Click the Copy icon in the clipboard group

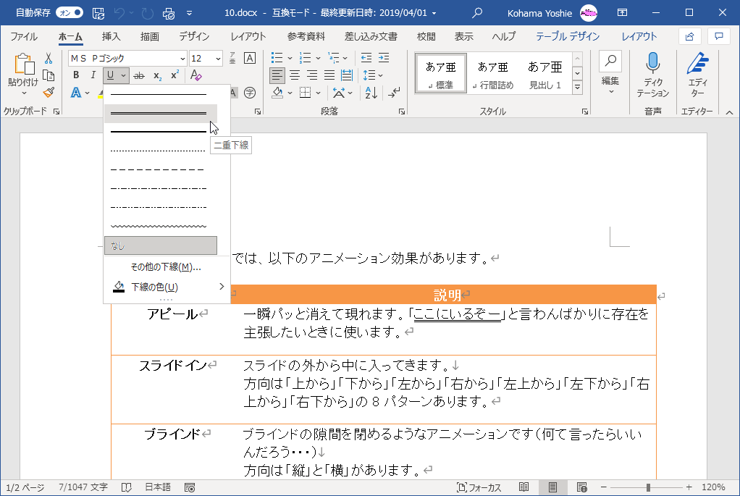[48, 75]
